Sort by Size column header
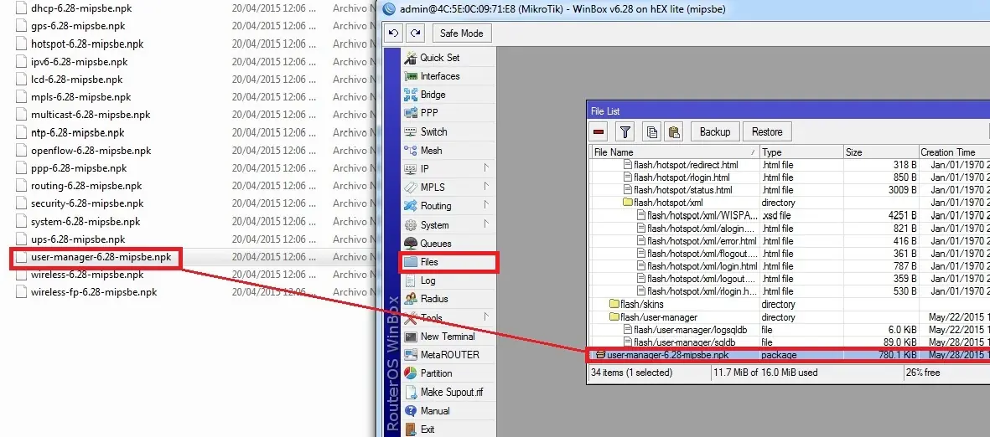 881,152
